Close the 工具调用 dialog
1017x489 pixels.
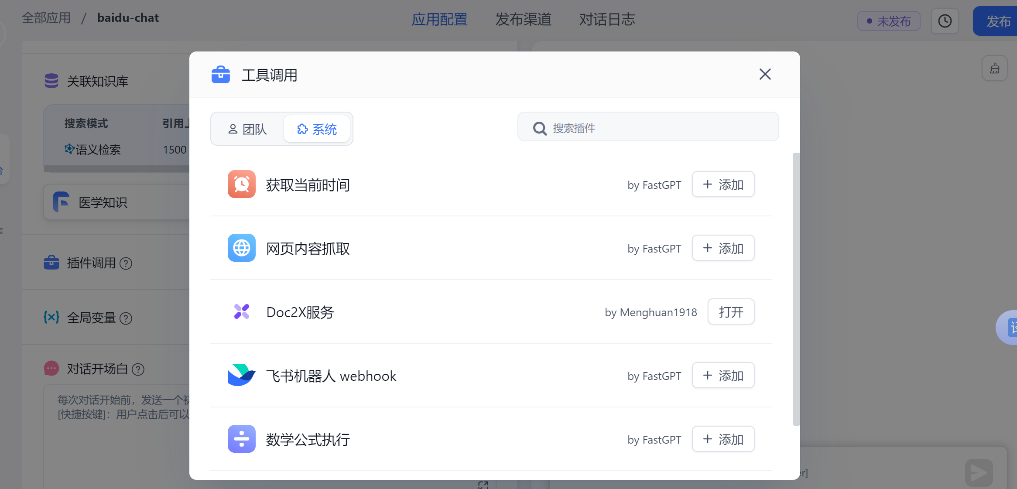coord(765,75)
